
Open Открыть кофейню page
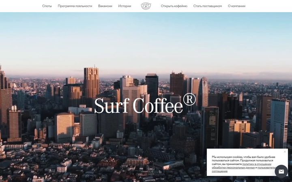(x=174, y=6)
